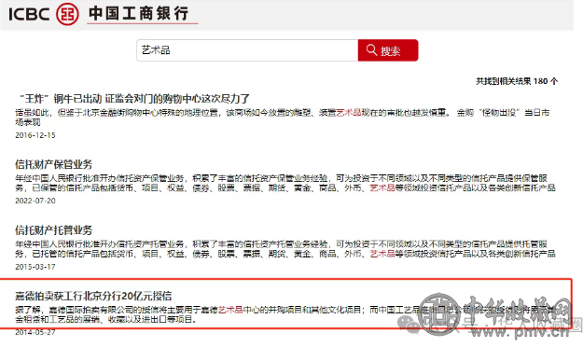Open the 信托财产保管业务 result
Screen dimensions: 583x347
pos(53,164)
